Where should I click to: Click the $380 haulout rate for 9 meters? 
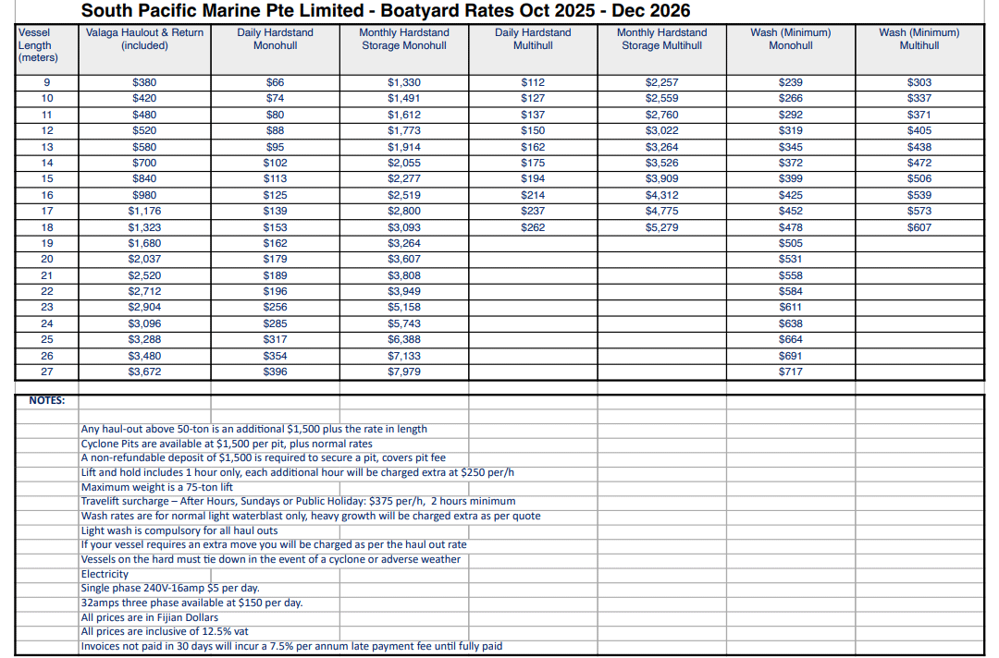tap(144, 82)
